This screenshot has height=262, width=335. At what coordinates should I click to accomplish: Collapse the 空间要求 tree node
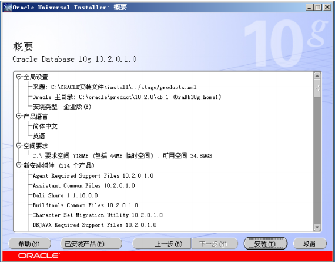(x=19, y=146)
